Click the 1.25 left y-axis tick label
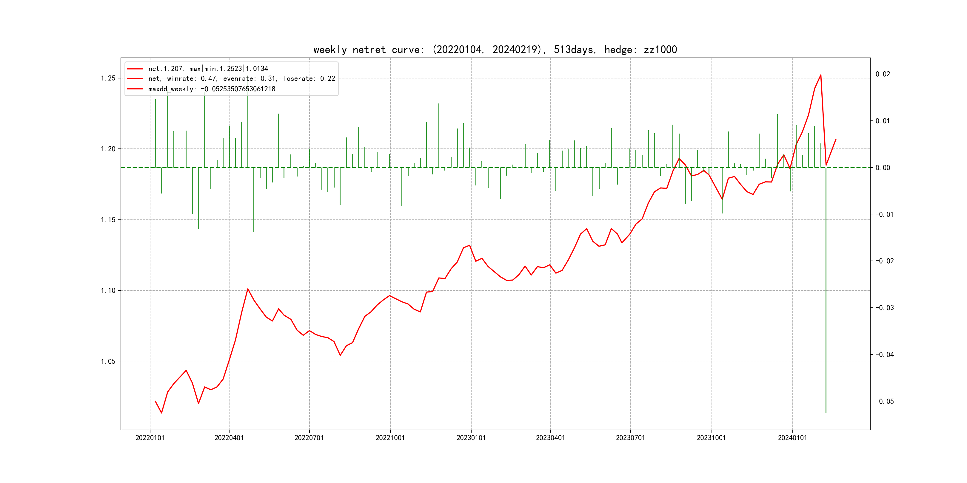The image size is (967, 483). (108, 78)
